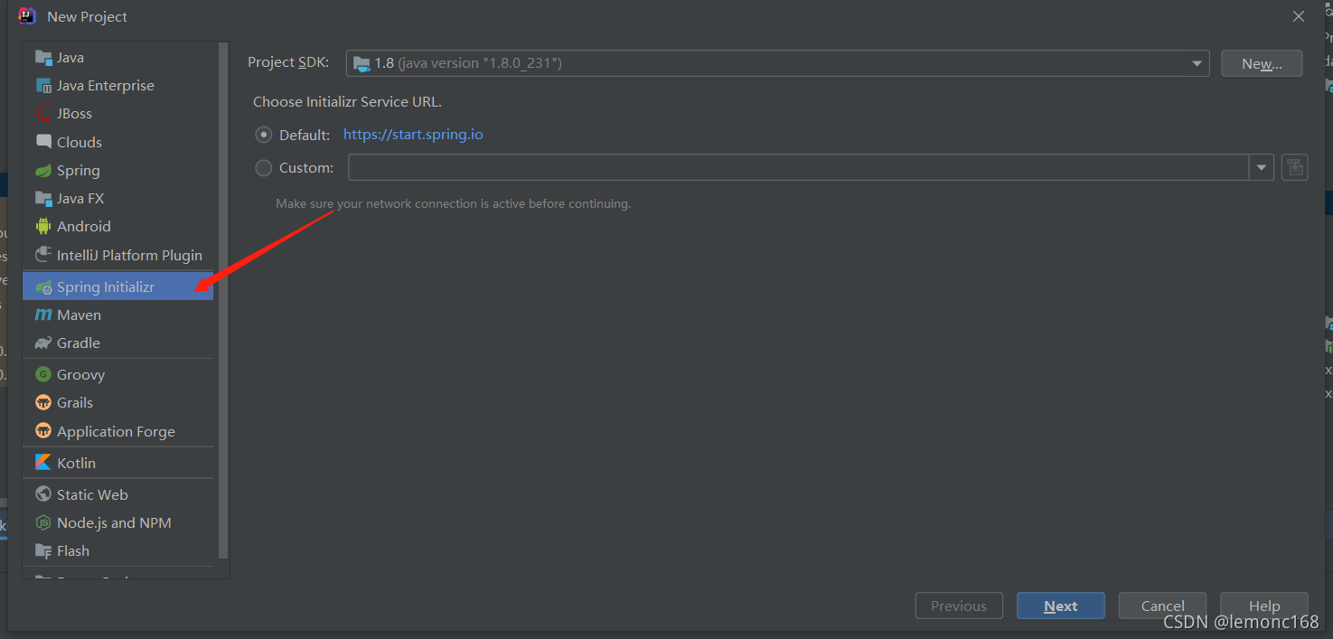The image size is (1333, 639).
Task: Click the project type list scrollbar
Action: coord(223,300)
